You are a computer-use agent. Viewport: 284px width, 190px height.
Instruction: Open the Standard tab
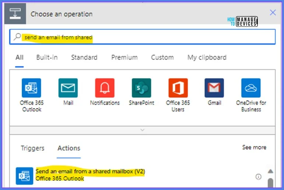[x=84, y=57]
